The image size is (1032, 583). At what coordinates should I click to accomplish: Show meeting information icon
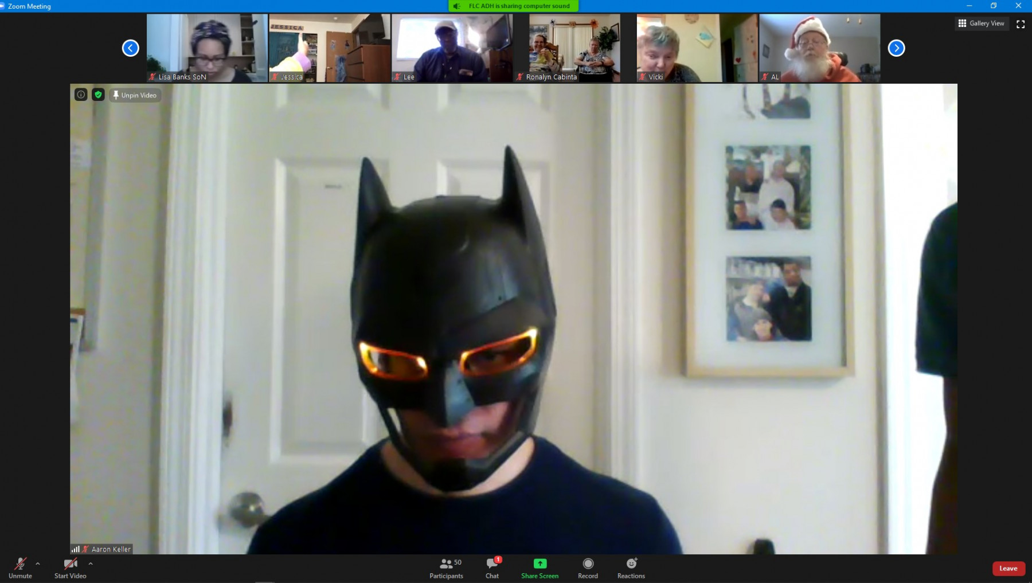(x=81, y=95)
